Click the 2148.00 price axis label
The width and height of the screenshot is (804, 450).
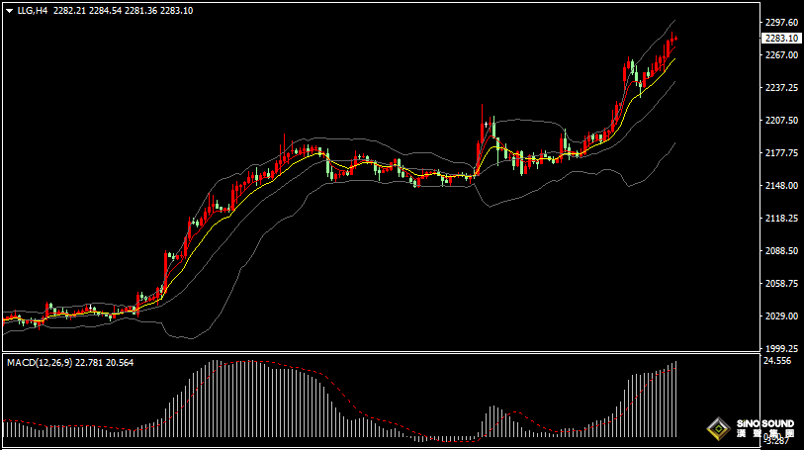pyautogui.click(x=781, y=186)
